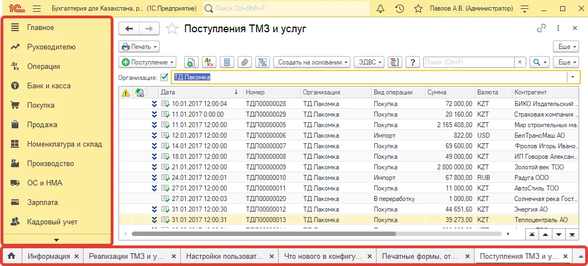
Task: Open help with the question mark button
Action: [413, 63]
